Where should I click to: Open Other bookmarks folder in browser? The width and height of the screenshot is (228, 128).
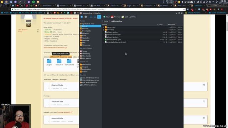217,13
